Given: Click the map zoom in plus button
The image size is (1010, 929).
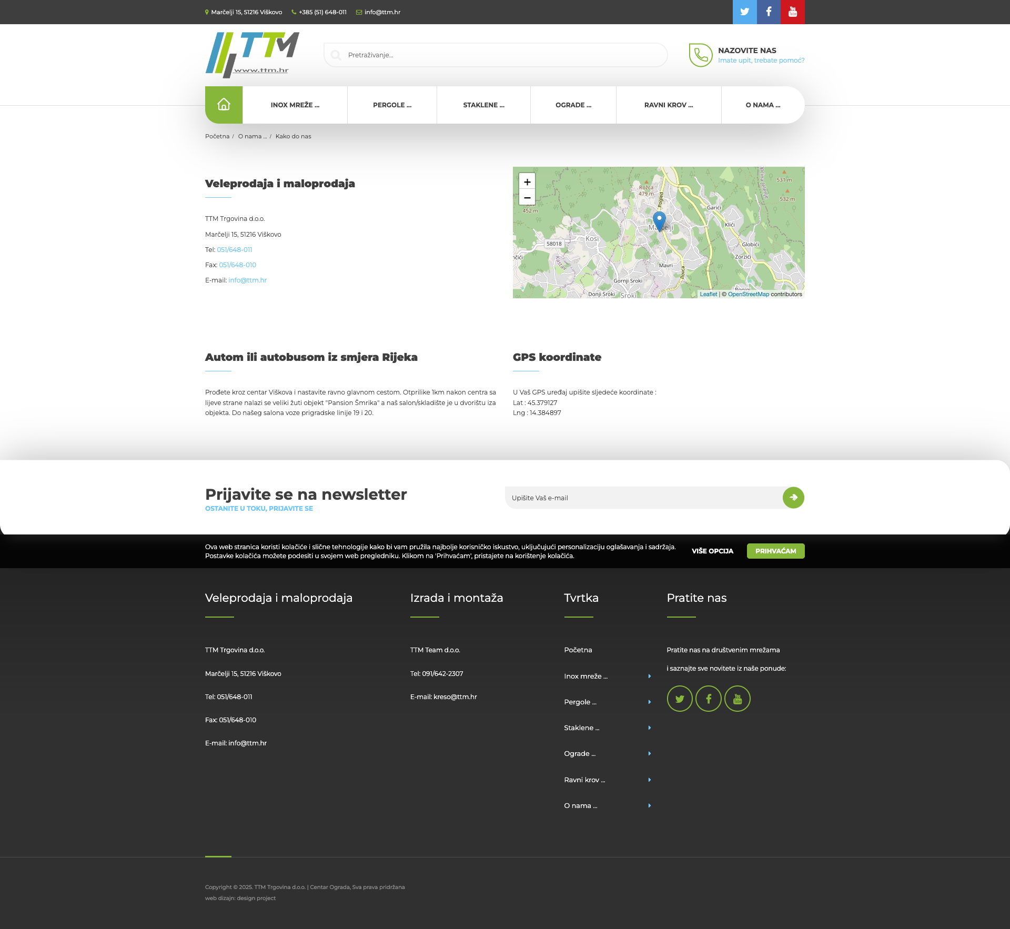Looking at the screenshot, I should coord(527,181).
